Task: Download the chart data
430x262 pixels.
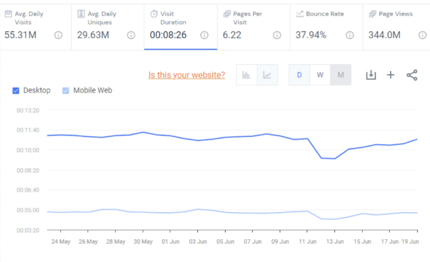Action: pyautogui.click(x=371, y=75)
